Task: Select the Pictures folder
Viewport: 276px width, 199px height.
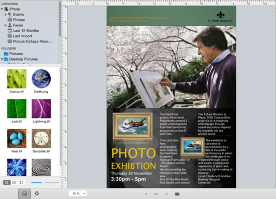Action: [16, 53]
